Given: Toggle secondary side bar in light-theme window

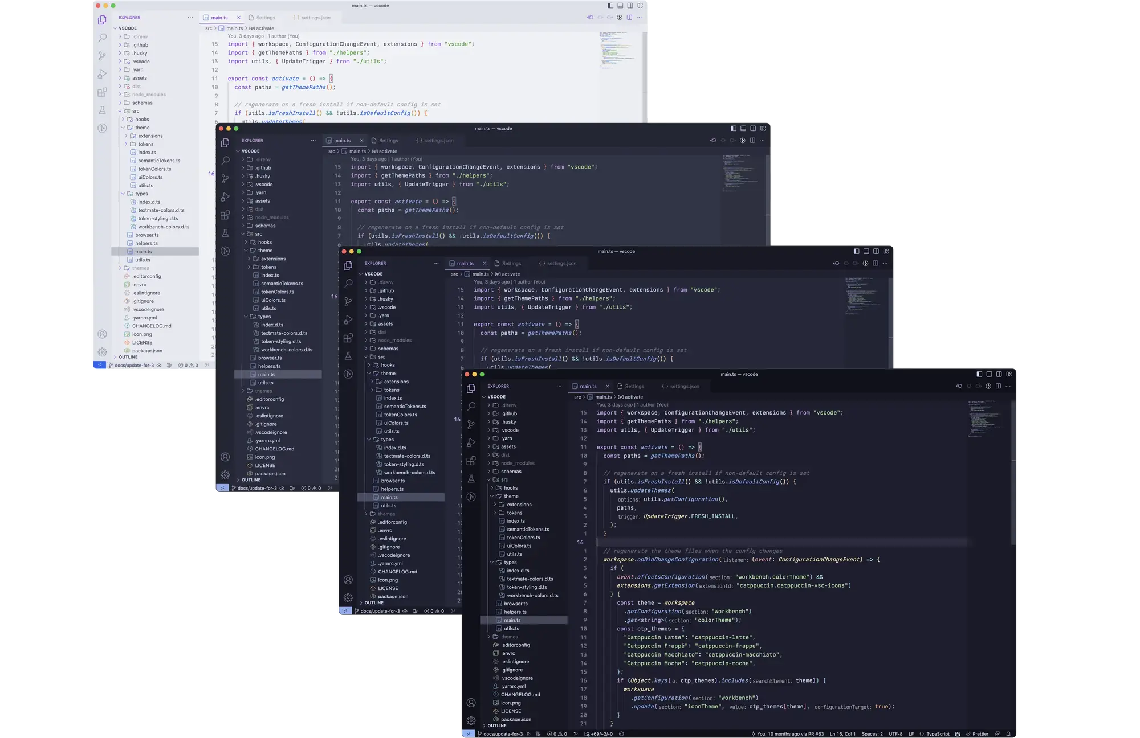Looking at the screenshot, I should pos(630,5).
